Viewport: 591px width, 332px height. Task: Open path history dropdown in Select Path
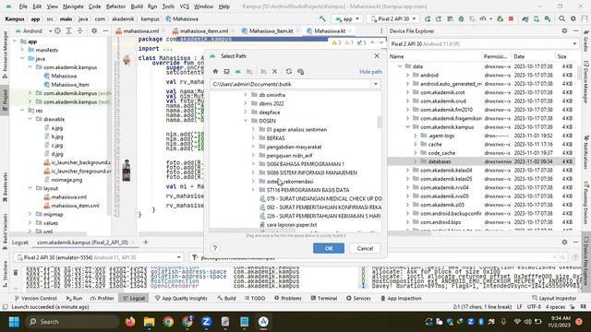pos(376,84)
